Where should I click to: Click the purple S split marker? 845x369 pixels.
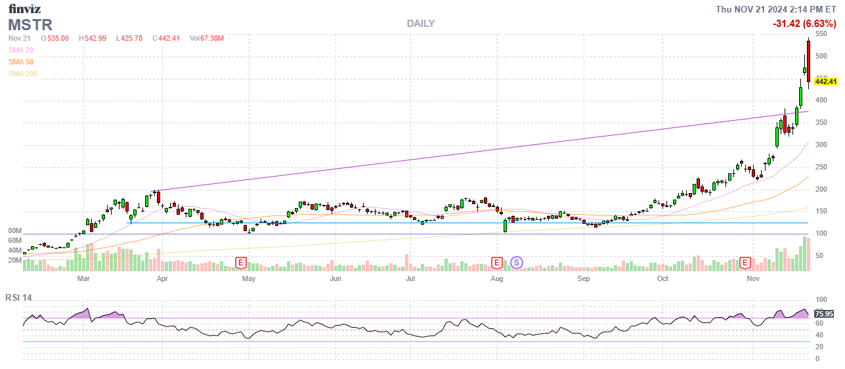(517, 263)
